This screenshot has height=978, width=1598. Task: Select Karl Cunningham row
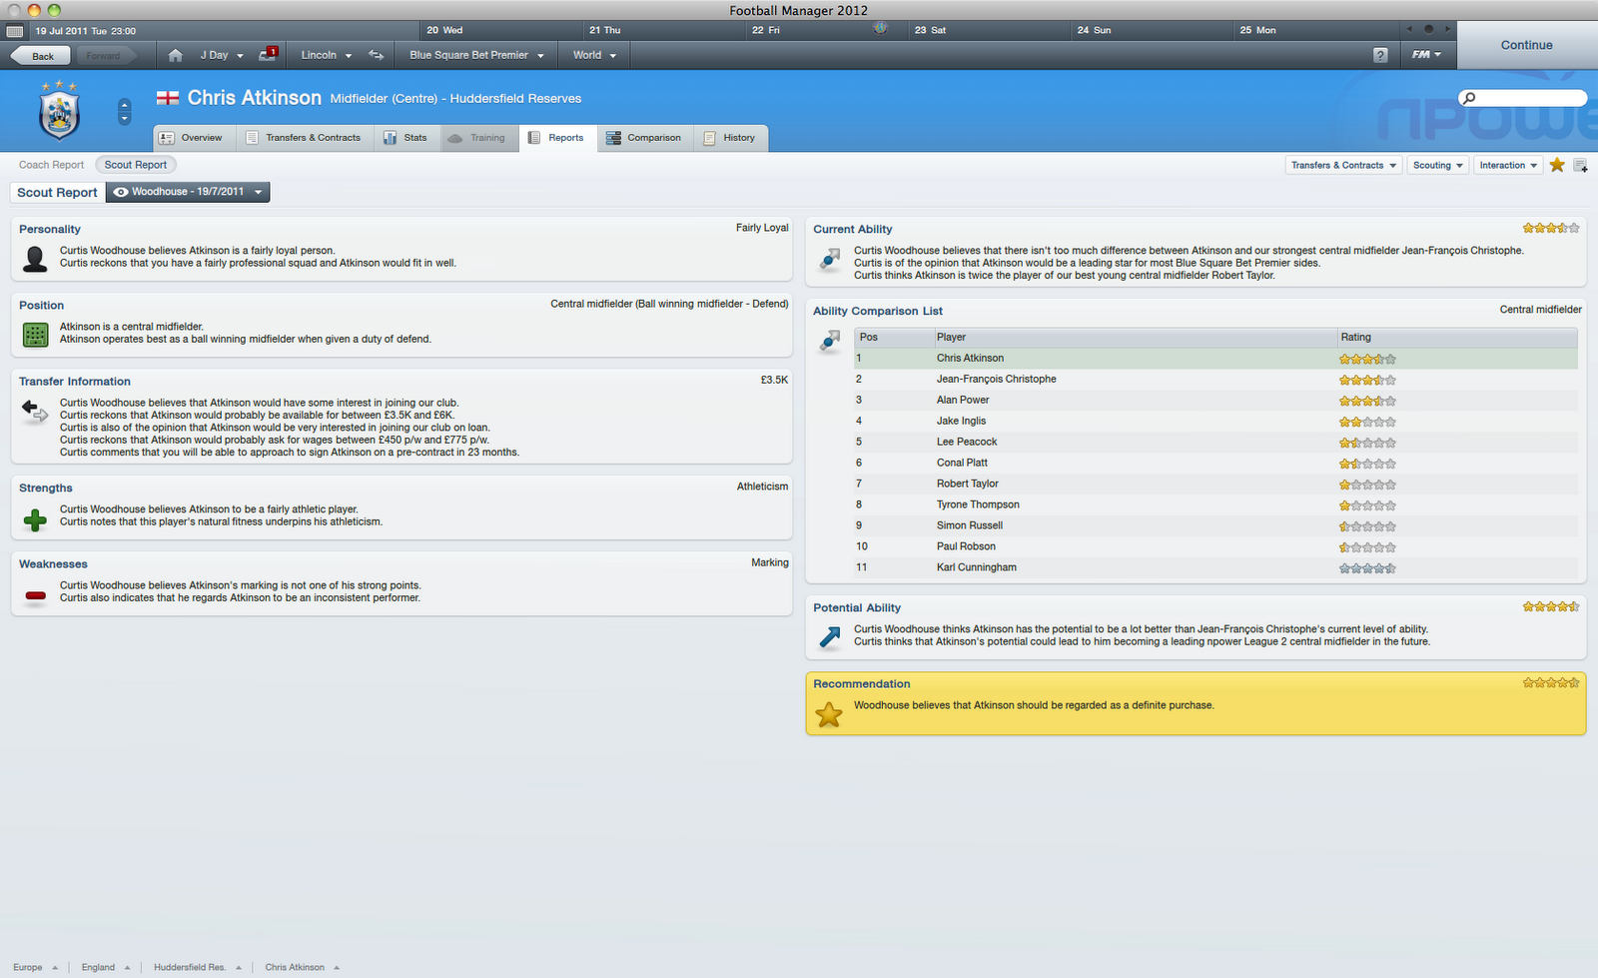coord(1215,567)
